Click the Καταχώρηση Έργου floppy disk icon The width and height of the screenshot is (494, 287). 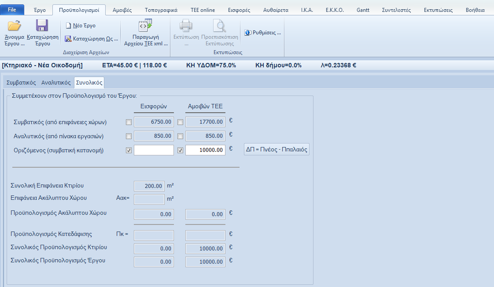click(x=42, y=26)
